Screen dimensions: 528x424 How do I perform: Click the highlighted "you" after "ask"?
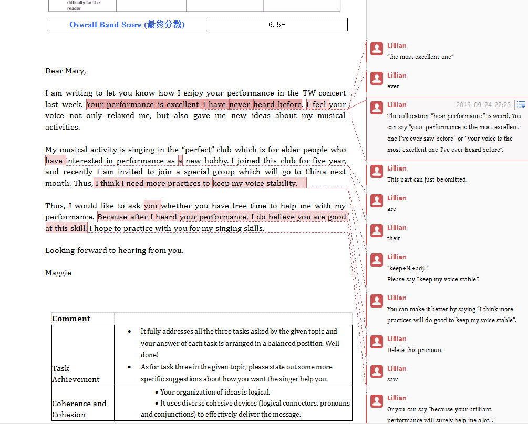pyautogui.click(x=151, y=206)
